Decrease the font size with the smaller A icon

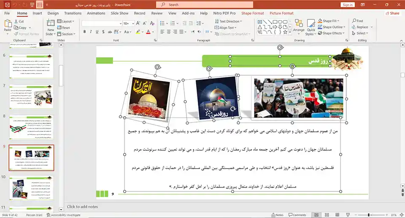pyautogui.click(x=145, y=23)
